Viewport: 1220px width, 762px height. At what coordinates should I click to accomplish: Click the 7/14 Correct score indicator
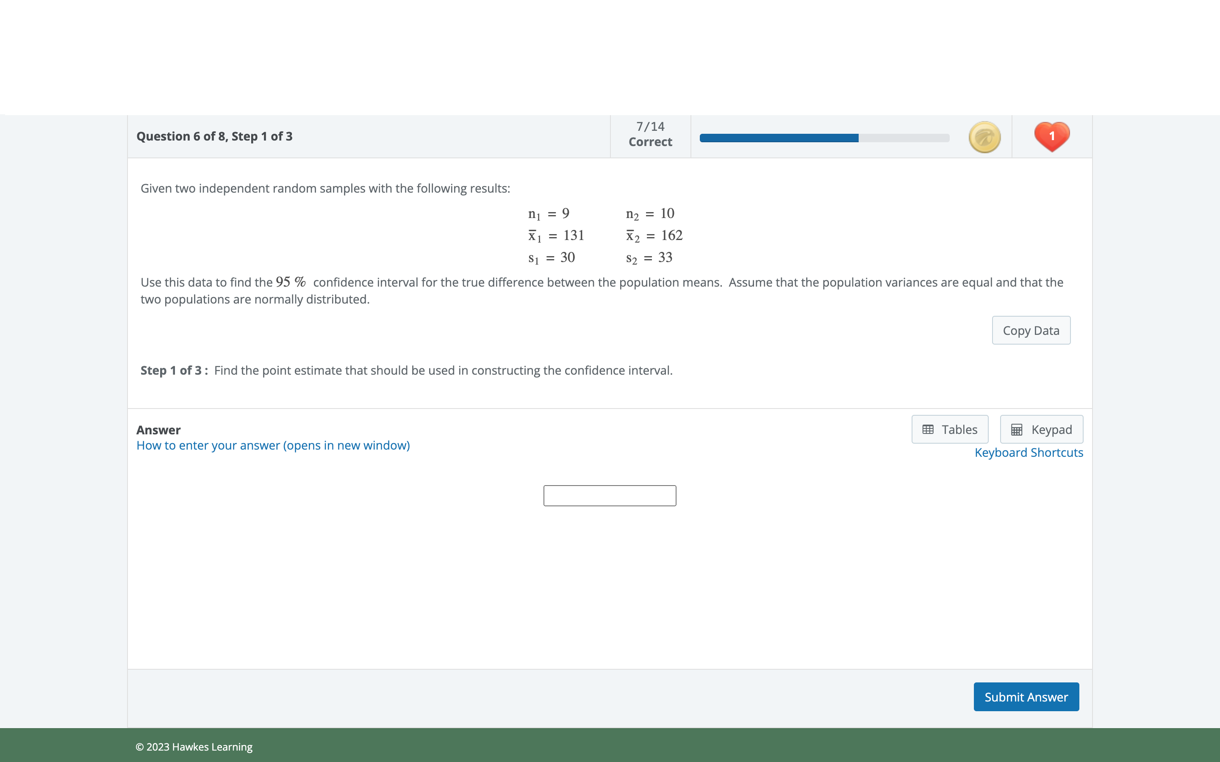[x=650, y=134]
